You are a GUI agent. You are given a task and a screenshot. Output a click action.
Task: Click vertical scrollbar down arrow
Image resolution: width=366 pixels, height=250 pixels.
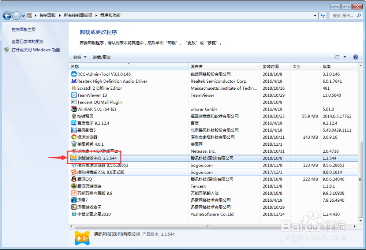pos(361,221)
